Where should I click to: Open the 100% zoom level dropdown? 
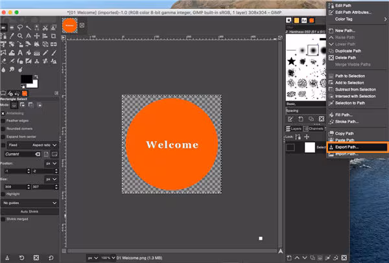coord(108,258)
